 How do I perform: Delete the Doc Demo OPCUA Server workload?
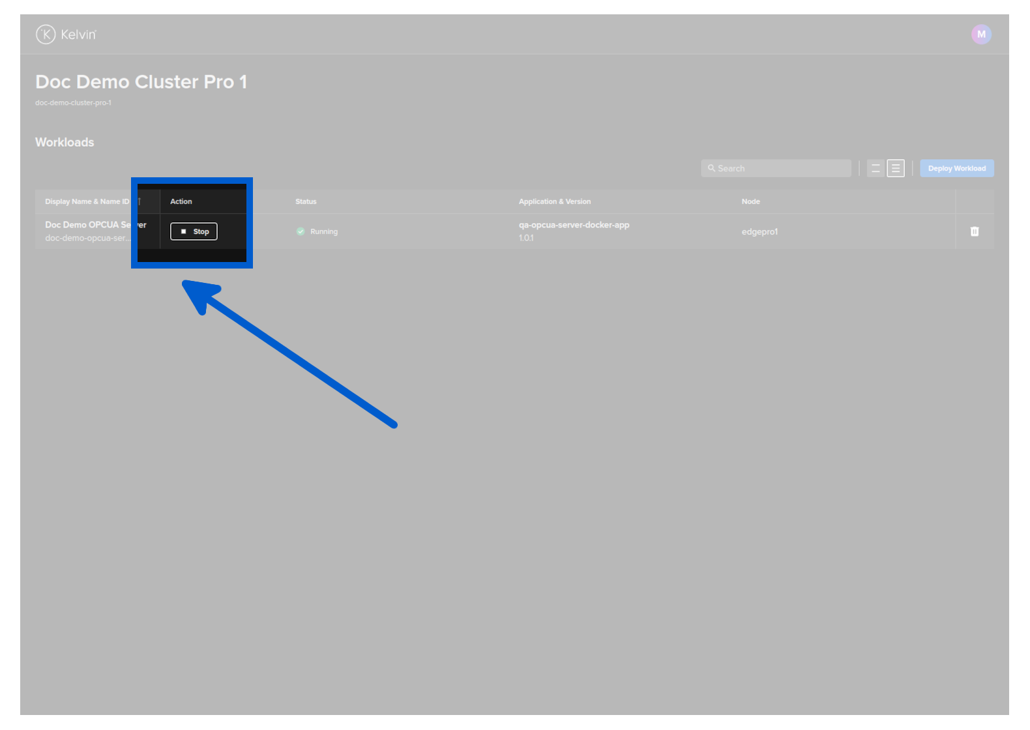tap(974, 231)
